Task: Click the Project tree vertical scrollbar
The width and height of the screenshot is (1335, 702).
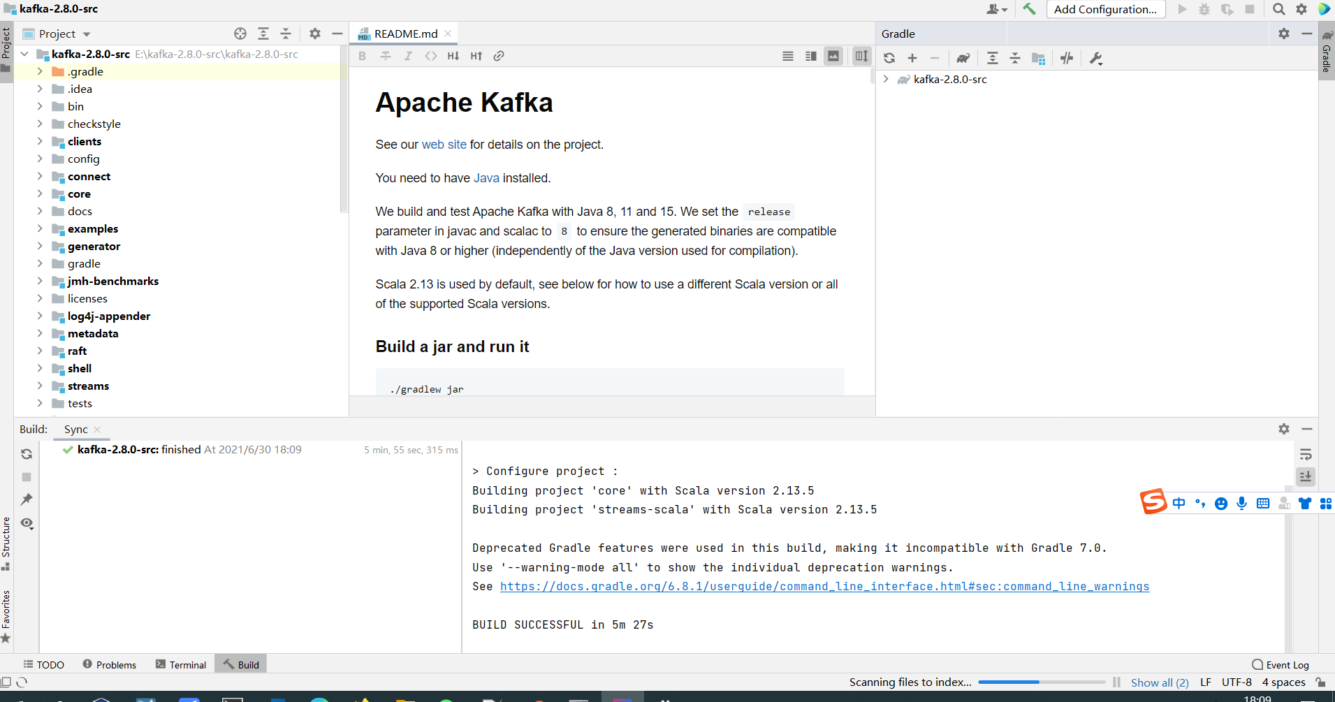Action: 344,129
